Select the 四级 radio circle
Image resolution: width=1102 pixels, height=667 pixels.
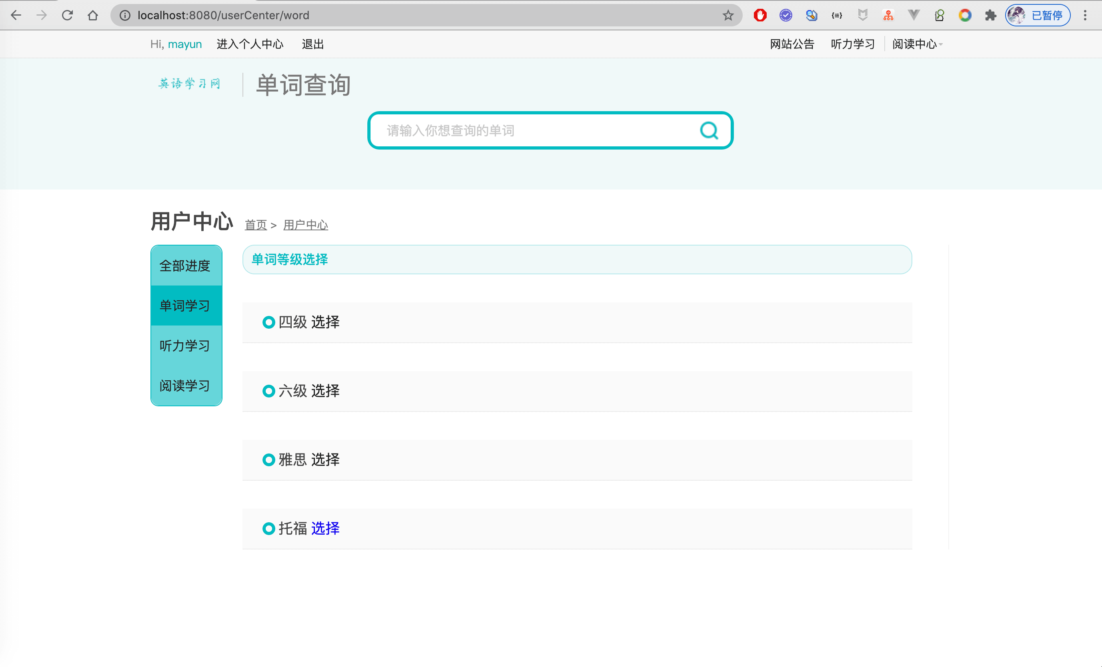coord(268,322)
